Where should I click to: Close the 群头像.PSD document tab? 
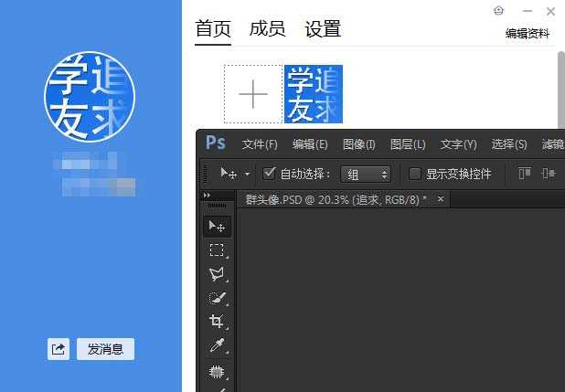[441, 198]
